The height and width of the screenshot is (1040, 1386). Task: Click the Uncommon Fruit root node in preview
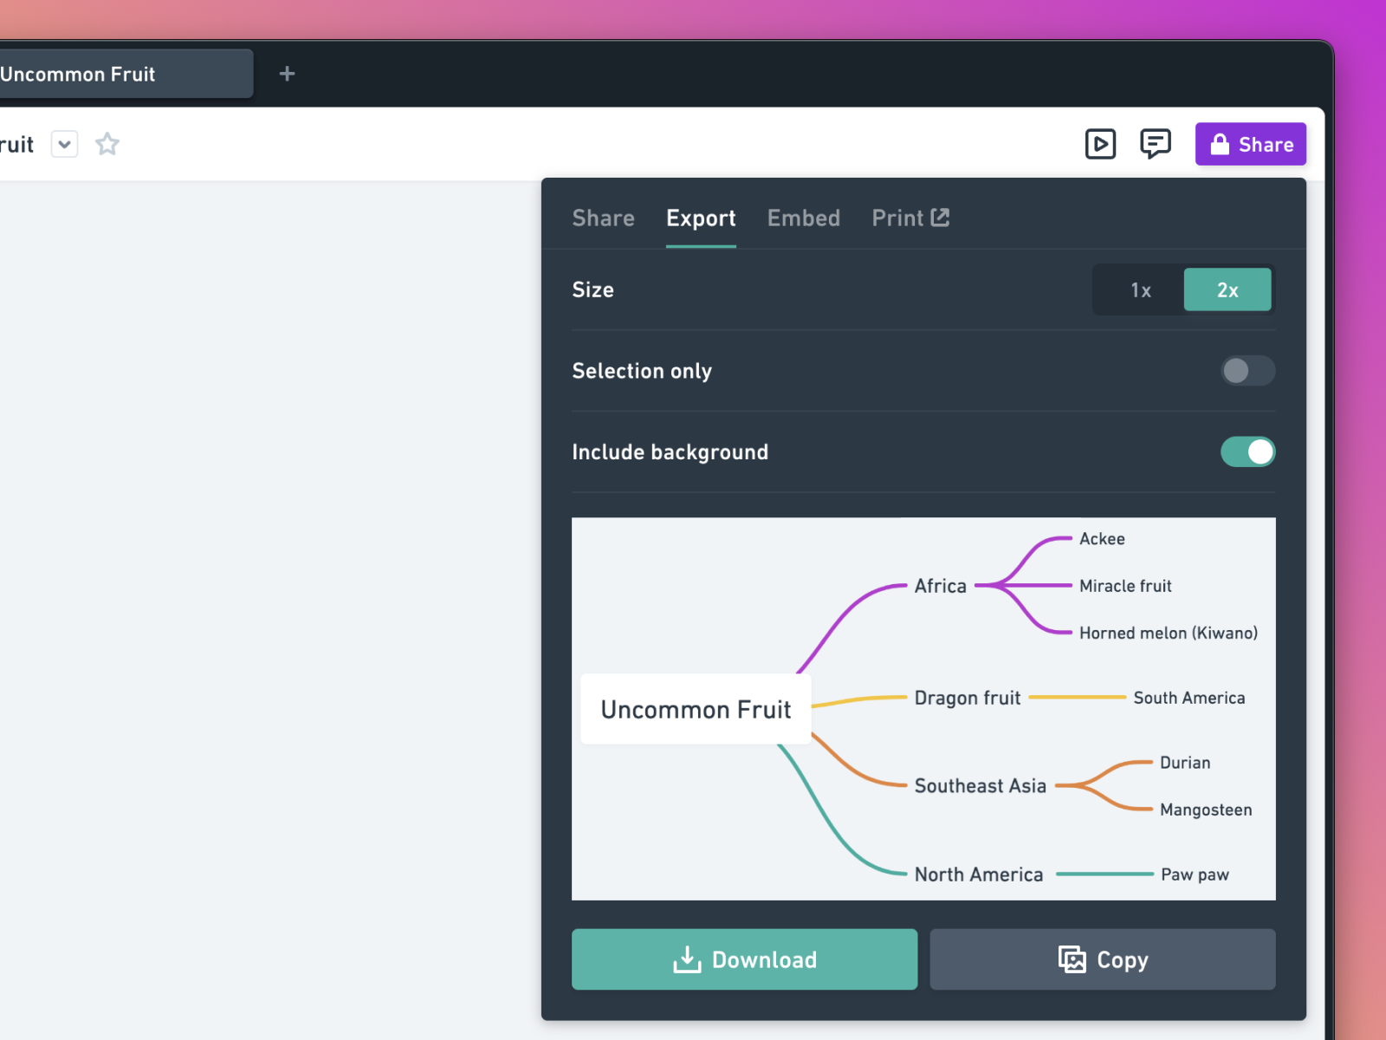(696, 710)
